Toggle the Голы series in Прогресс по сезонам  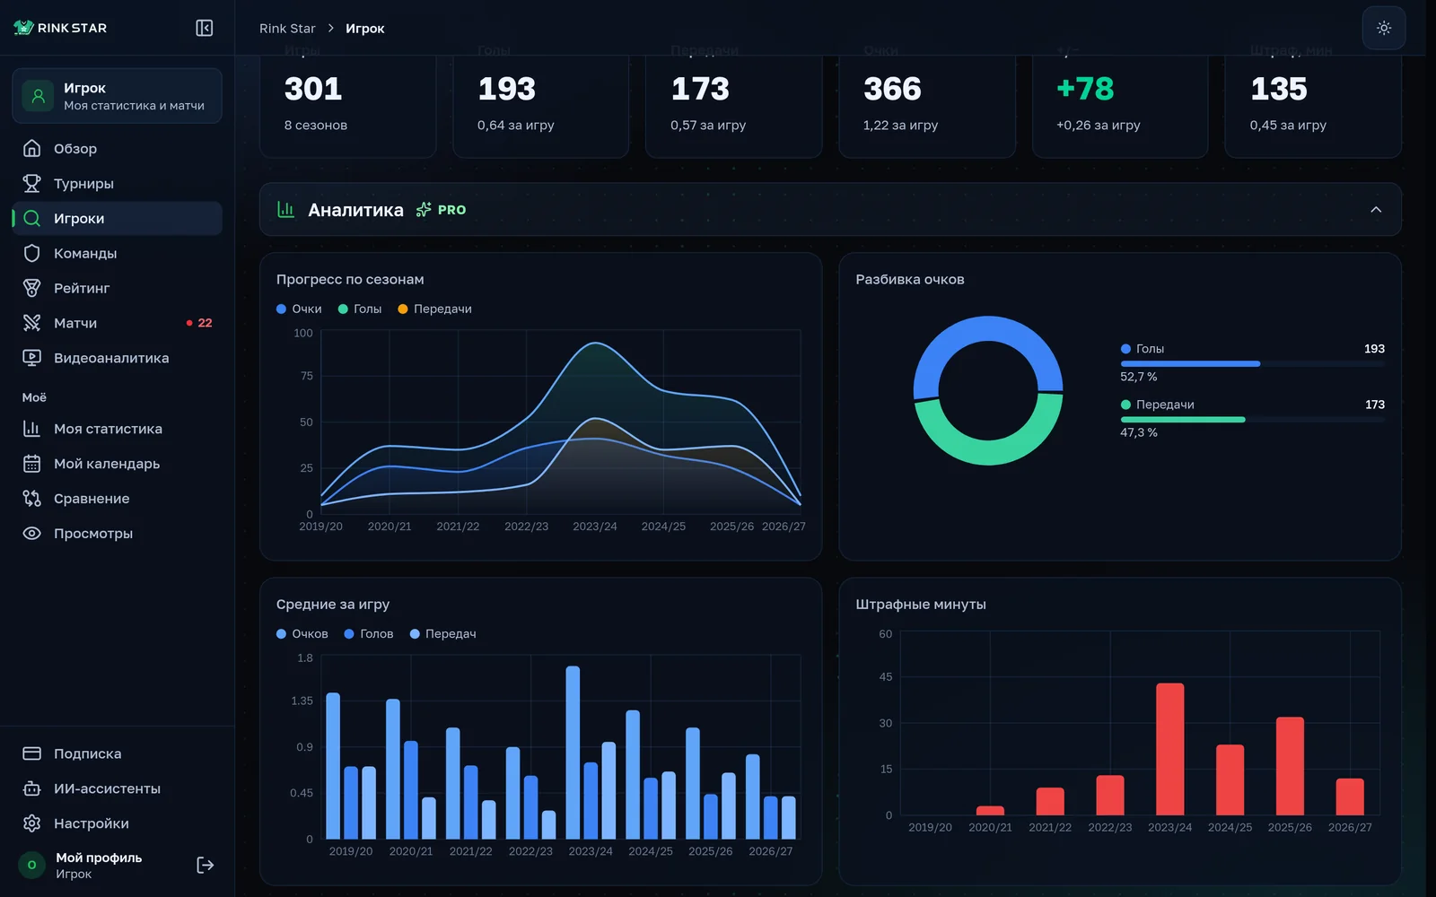(x=360, y=309)
